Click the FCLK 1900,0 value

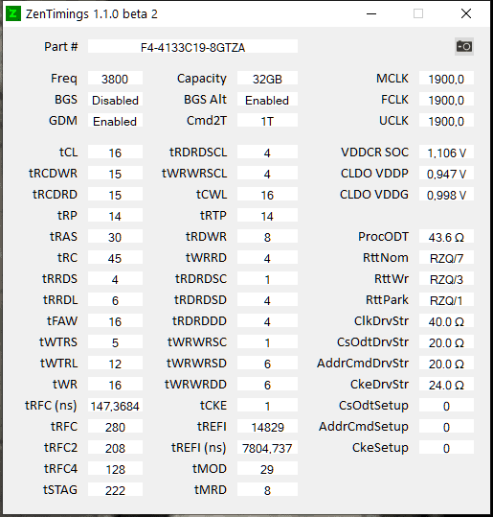point(446,99)
